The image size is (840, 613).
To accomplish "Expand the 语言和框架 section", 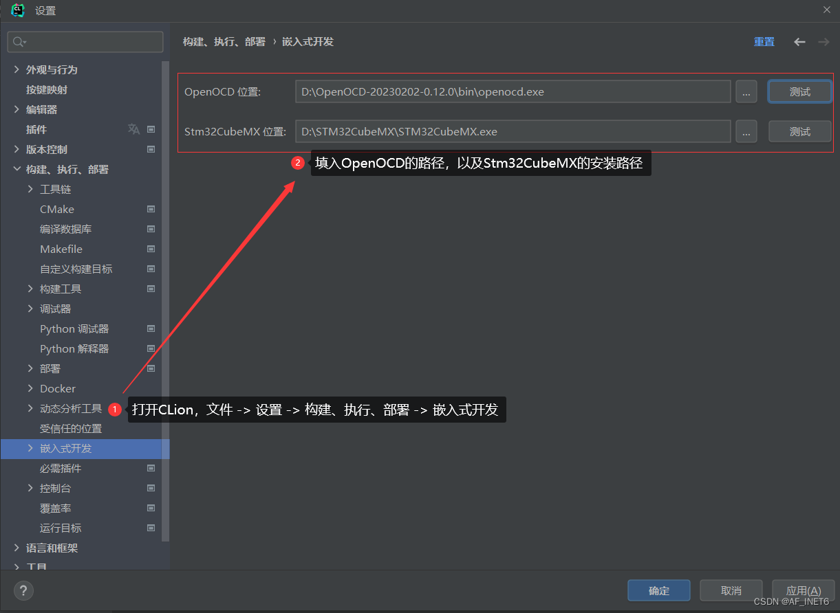I will (x=17, y=548).
